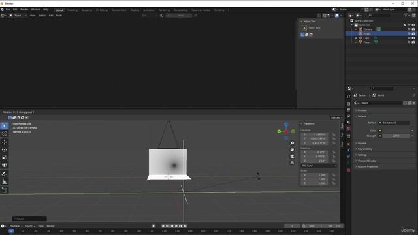Open the File menu

(8, 10)
